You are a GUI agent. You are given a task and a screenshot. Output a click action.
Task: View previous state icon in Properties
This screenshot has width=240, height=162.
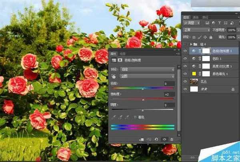pos(149,139)
